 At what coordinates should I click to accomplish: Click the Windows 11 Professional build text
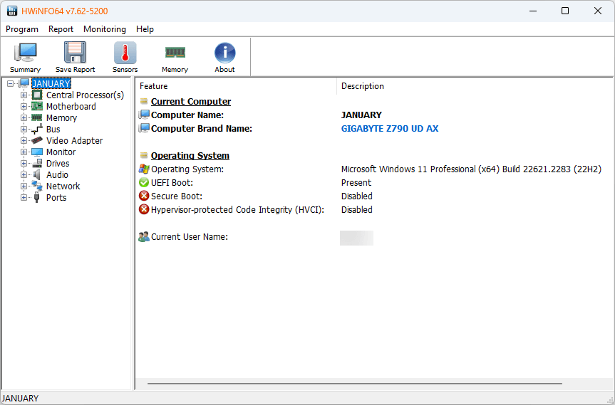[x=471, y=169]
